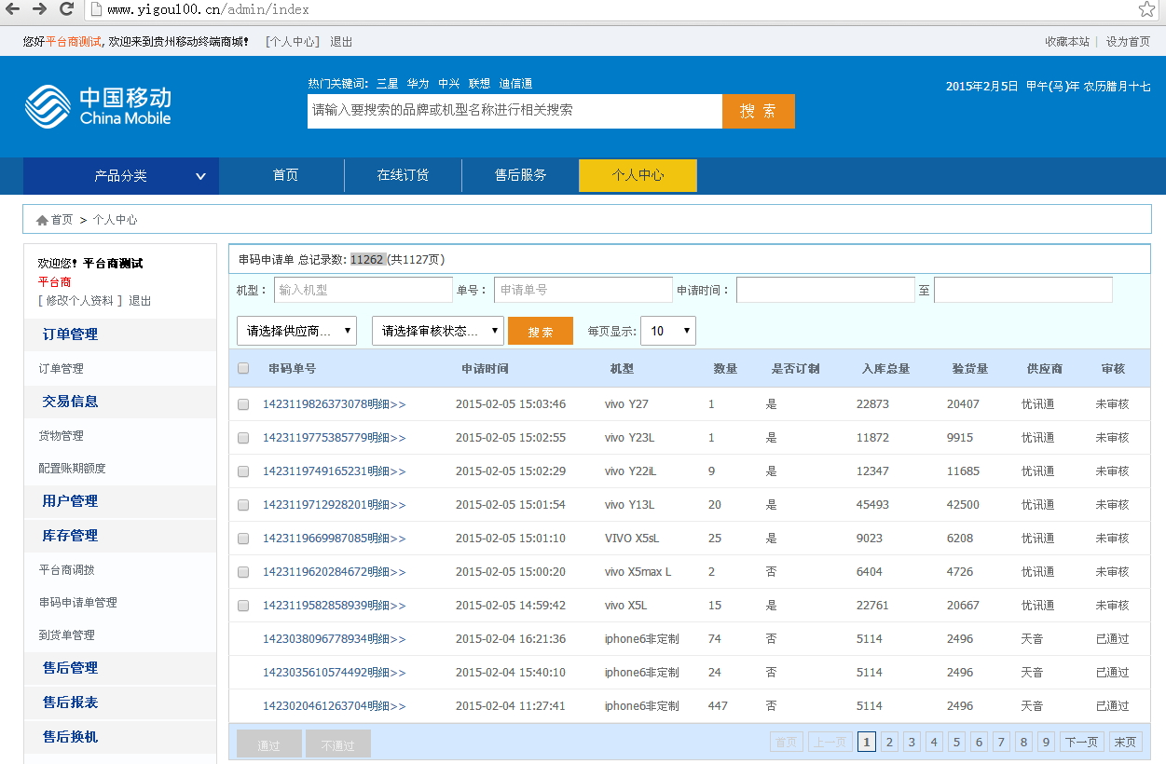Viewport: 1166px width, 764px height.
Task: Click the browser forward arrow
Action: tap(39, 9)
